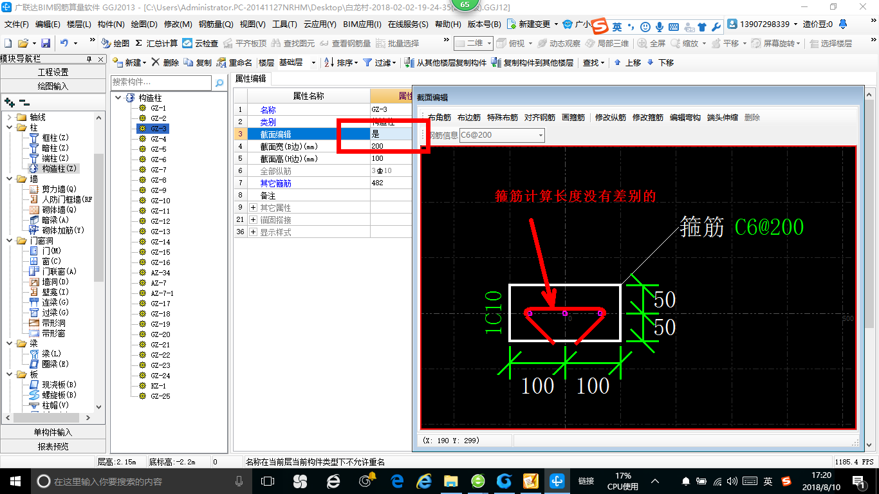Screen dimensions: 879x494
Task: Select 螺旋板(B) in the navigation tree
Action: pos(52,395)
